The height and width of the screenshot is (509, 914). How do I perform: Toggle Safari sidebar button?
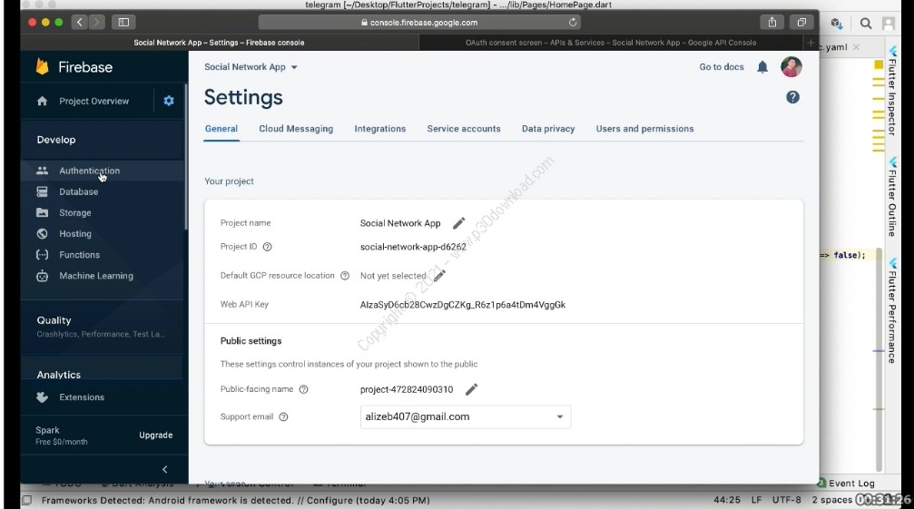[123, 22]
